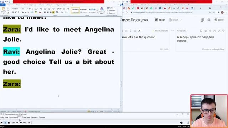Switch to the Рецензирование ribbon tab
The width and height of the screenshot is (228, 128).
coord(62,5)
